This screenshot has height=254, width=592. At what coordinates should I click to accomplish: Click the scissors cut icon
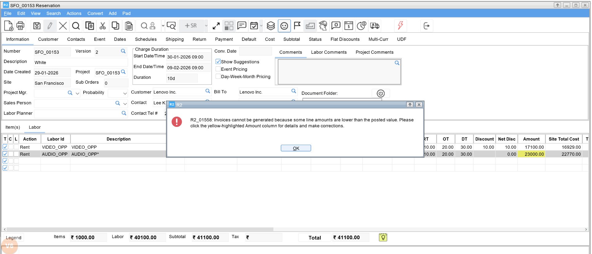click(x=102, y=26)
